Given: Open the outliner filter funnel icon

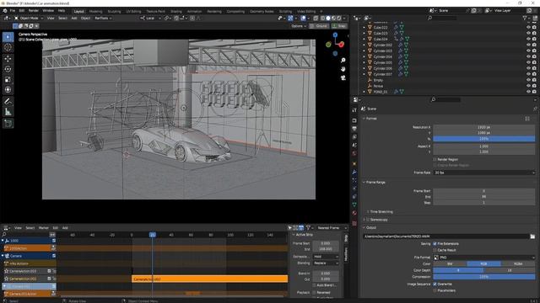Looking at the screenshot, I should click(525, 19).
